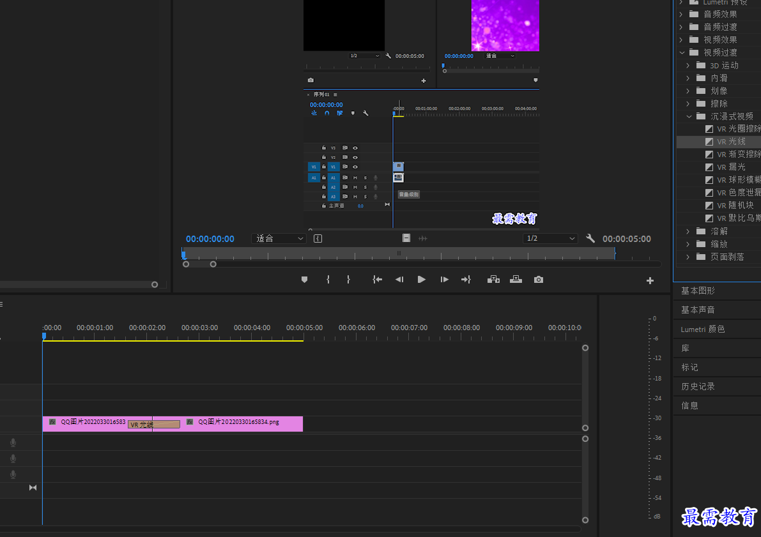Toggle V1 track eye visibility in preview
Viewport: 761px width, 537px height.
coord(355,167)
